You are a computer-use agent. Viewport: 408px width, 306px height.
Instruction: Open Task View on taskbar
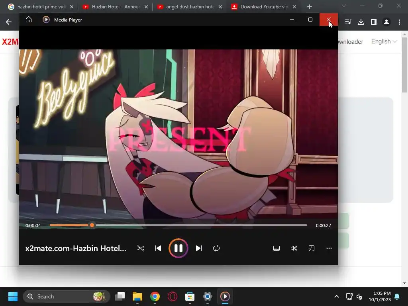(120, 296)
